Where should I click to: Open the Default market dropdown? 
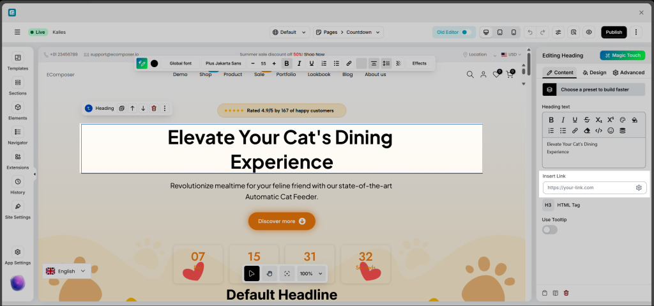[x=289, y=32]
